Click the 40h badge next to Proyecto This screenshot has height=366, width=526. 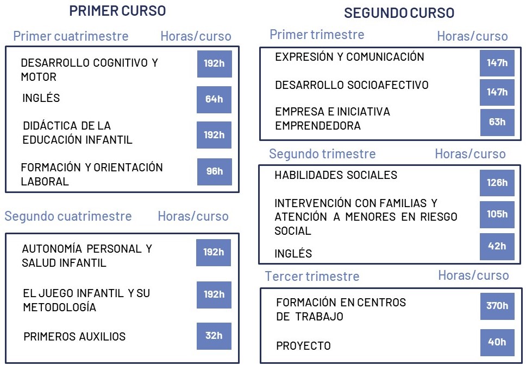point(497,342)
